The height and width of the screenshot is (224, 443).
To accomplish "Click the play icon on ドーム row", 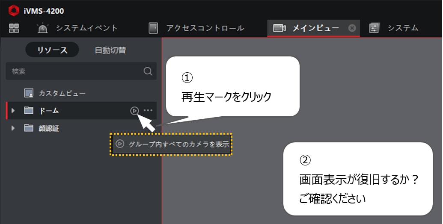I will pos(134,111).
